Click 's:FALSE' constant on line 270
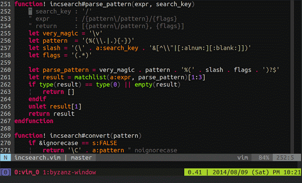302x183 pixels. click(105, 143)
